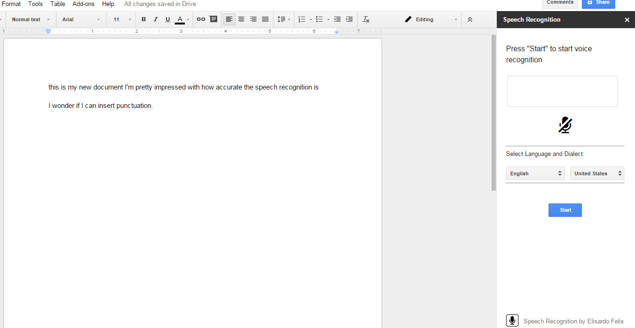Justify the text alignment
Screen dimensions: 635x328
coord(265,19)
